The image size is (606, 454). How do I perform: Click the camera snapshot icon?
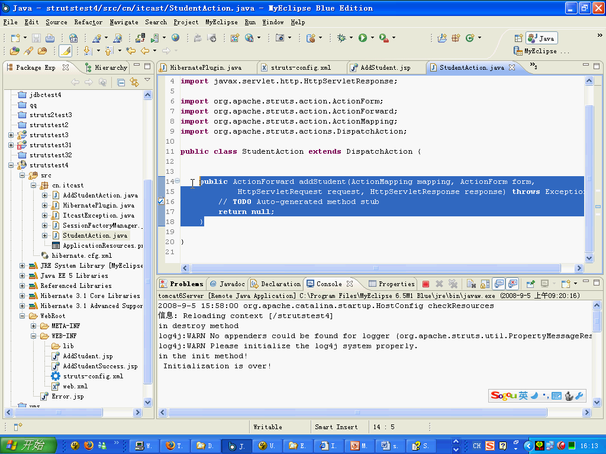coord(280,38)
